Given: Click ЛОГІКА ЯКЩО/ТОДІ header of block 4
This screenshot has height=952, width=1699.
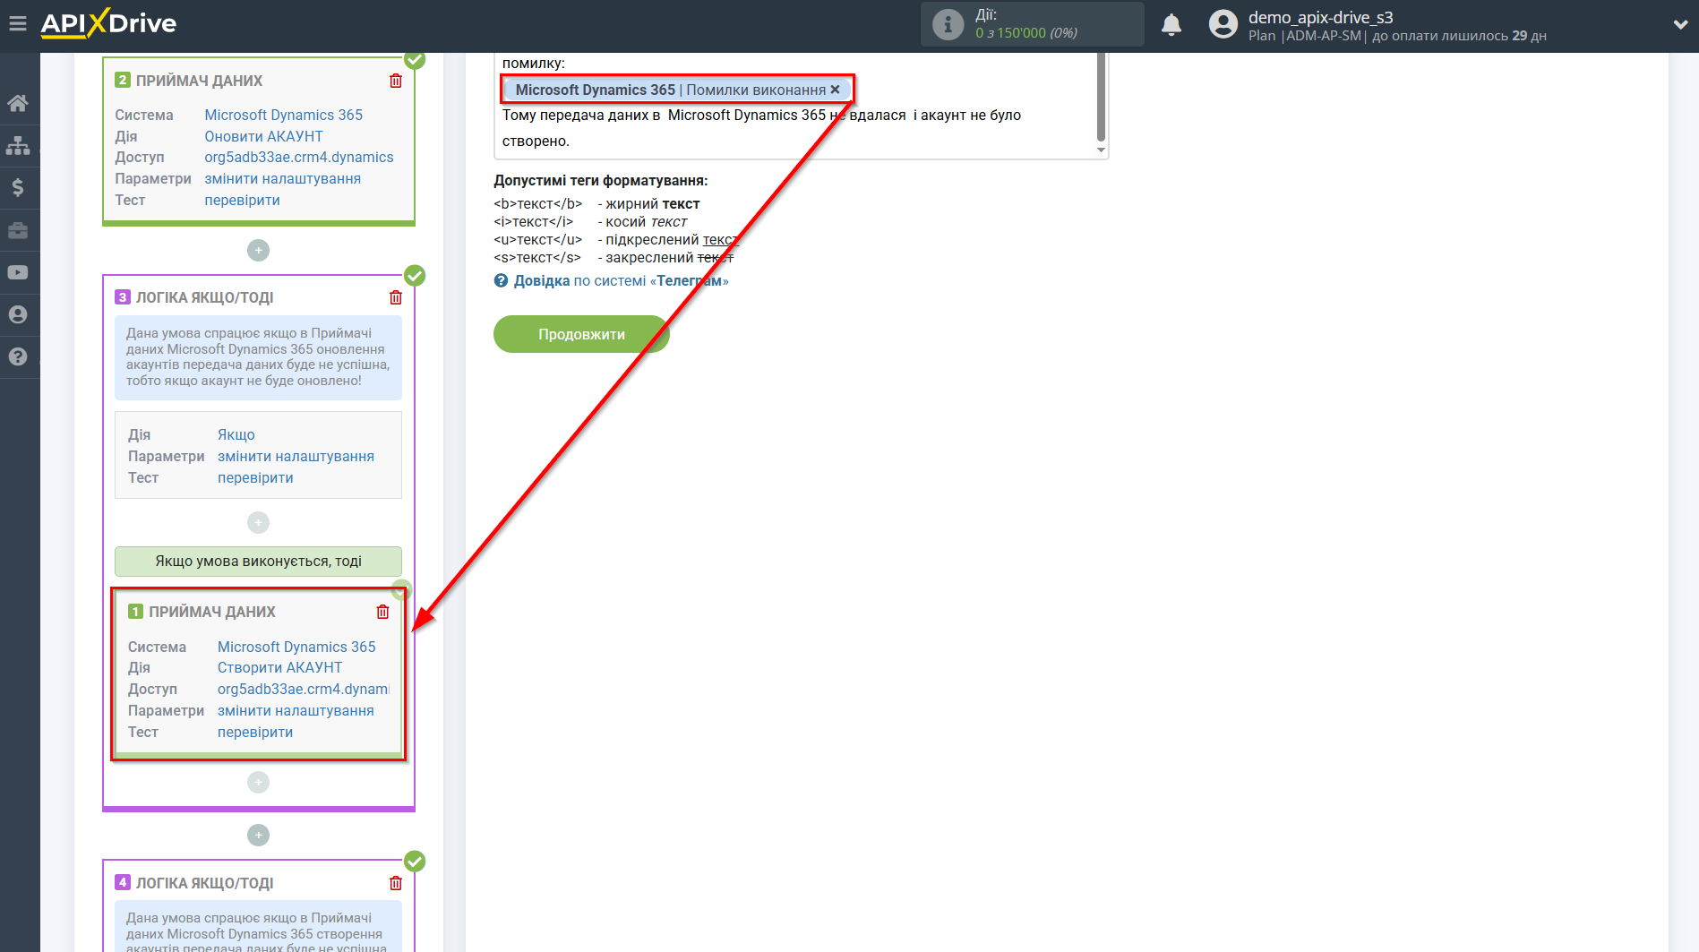Looking at the screenshot, I should coord(204,883).
